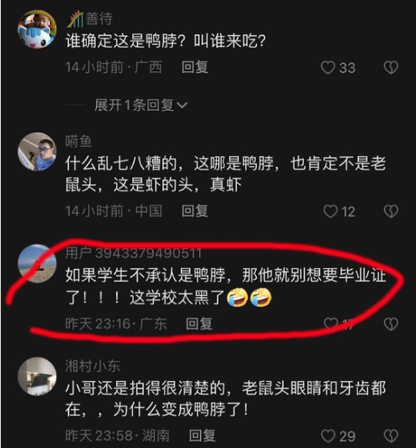Dislike the comment from 广东 user
The height and width of the screenshot is (448, 416).
[391, 324]
